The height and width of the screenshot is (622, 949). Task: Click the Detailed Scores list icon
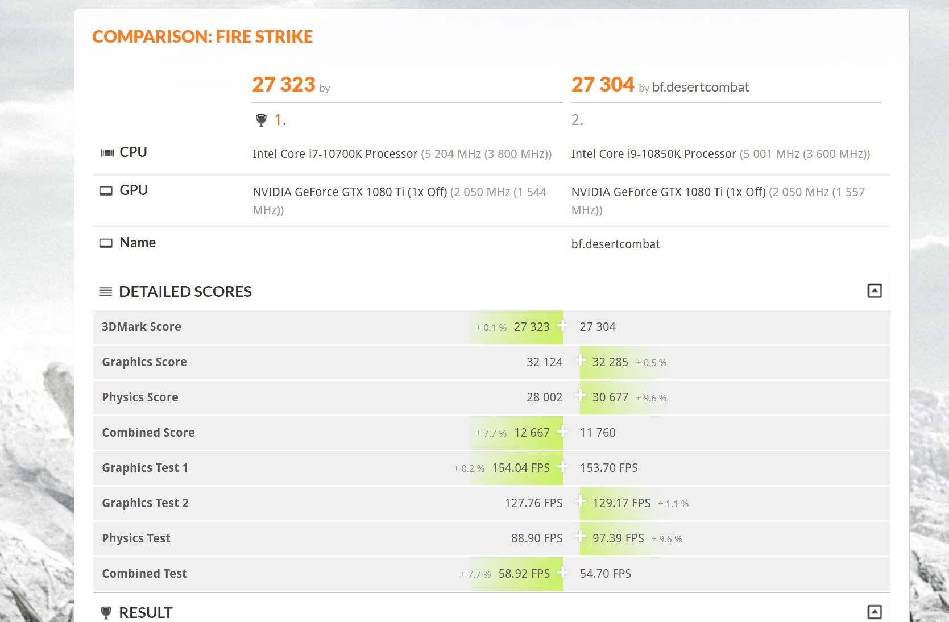point(106,292)
